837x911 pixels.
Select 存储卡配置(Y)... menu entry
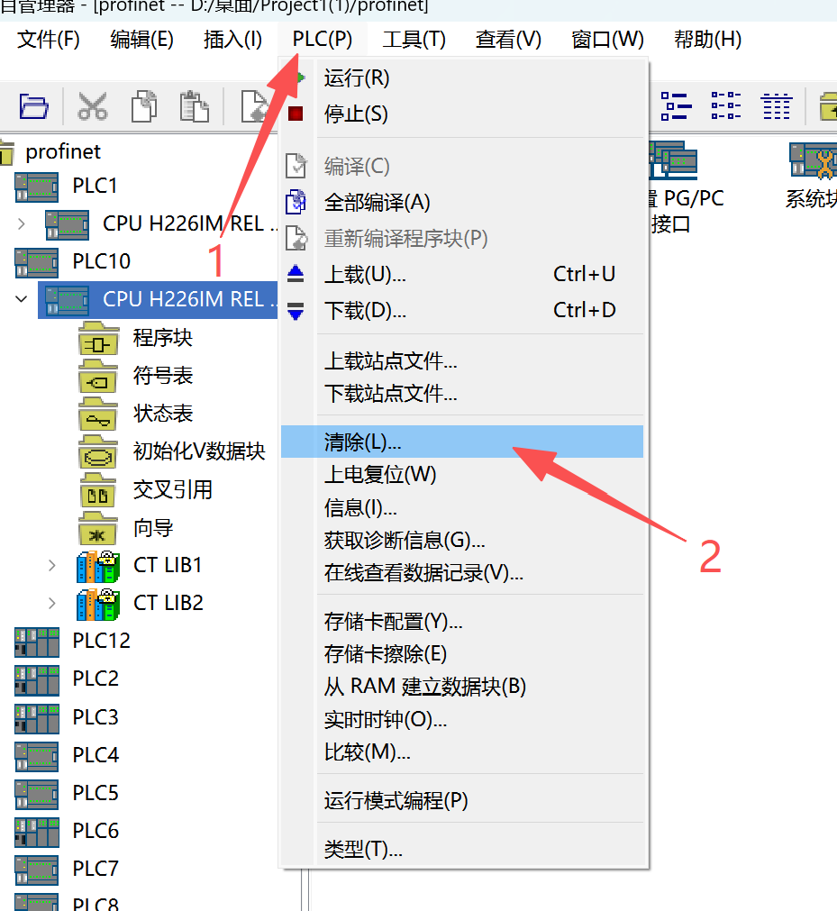point(462,622)
